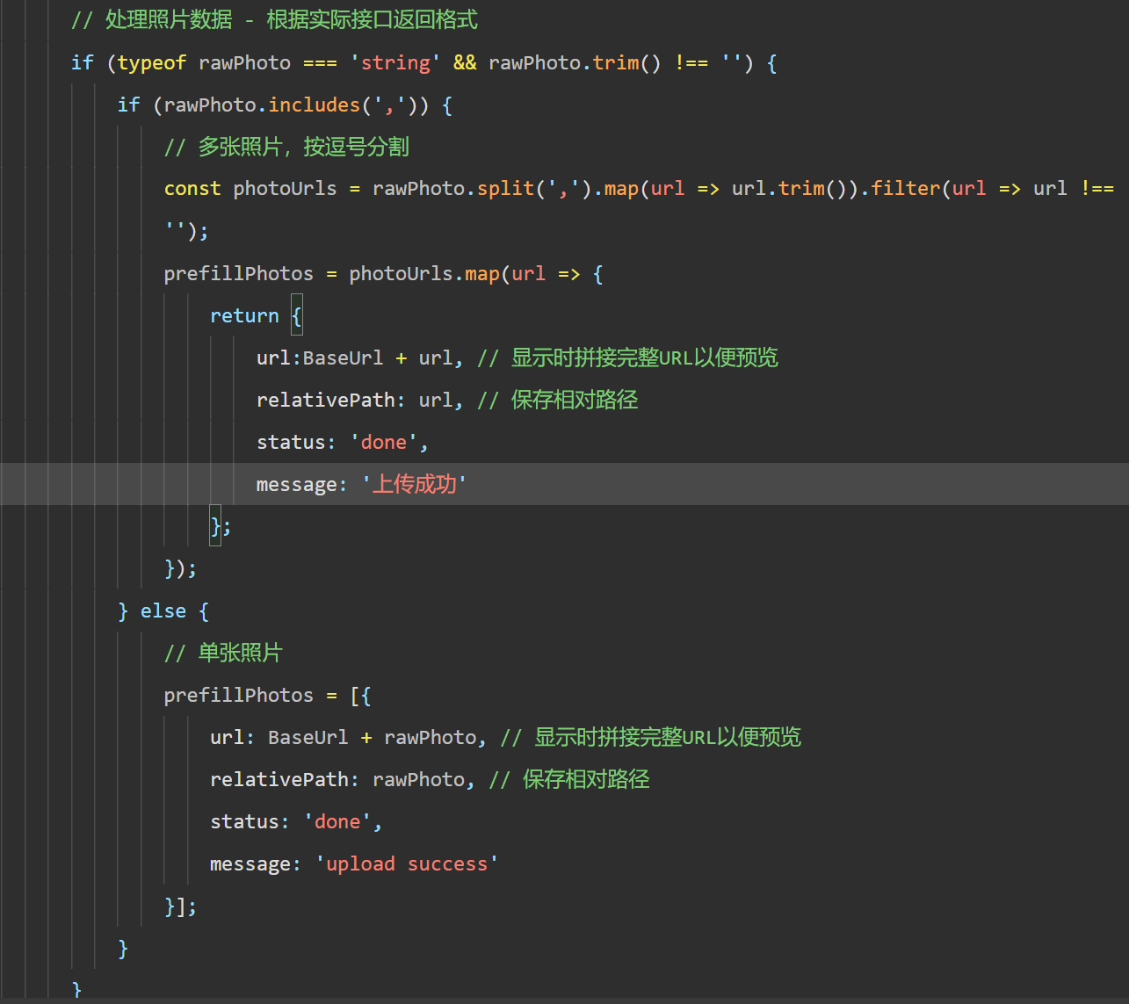Screen dimensions: 1129x1004
Task: Click the '上传成功' string literal
Action: [x=414, y=484]
